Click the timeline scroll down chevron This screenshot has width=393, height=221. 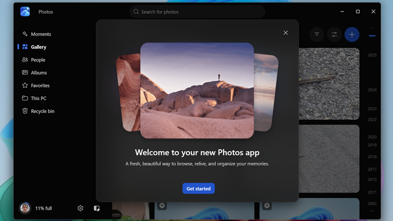372,211
